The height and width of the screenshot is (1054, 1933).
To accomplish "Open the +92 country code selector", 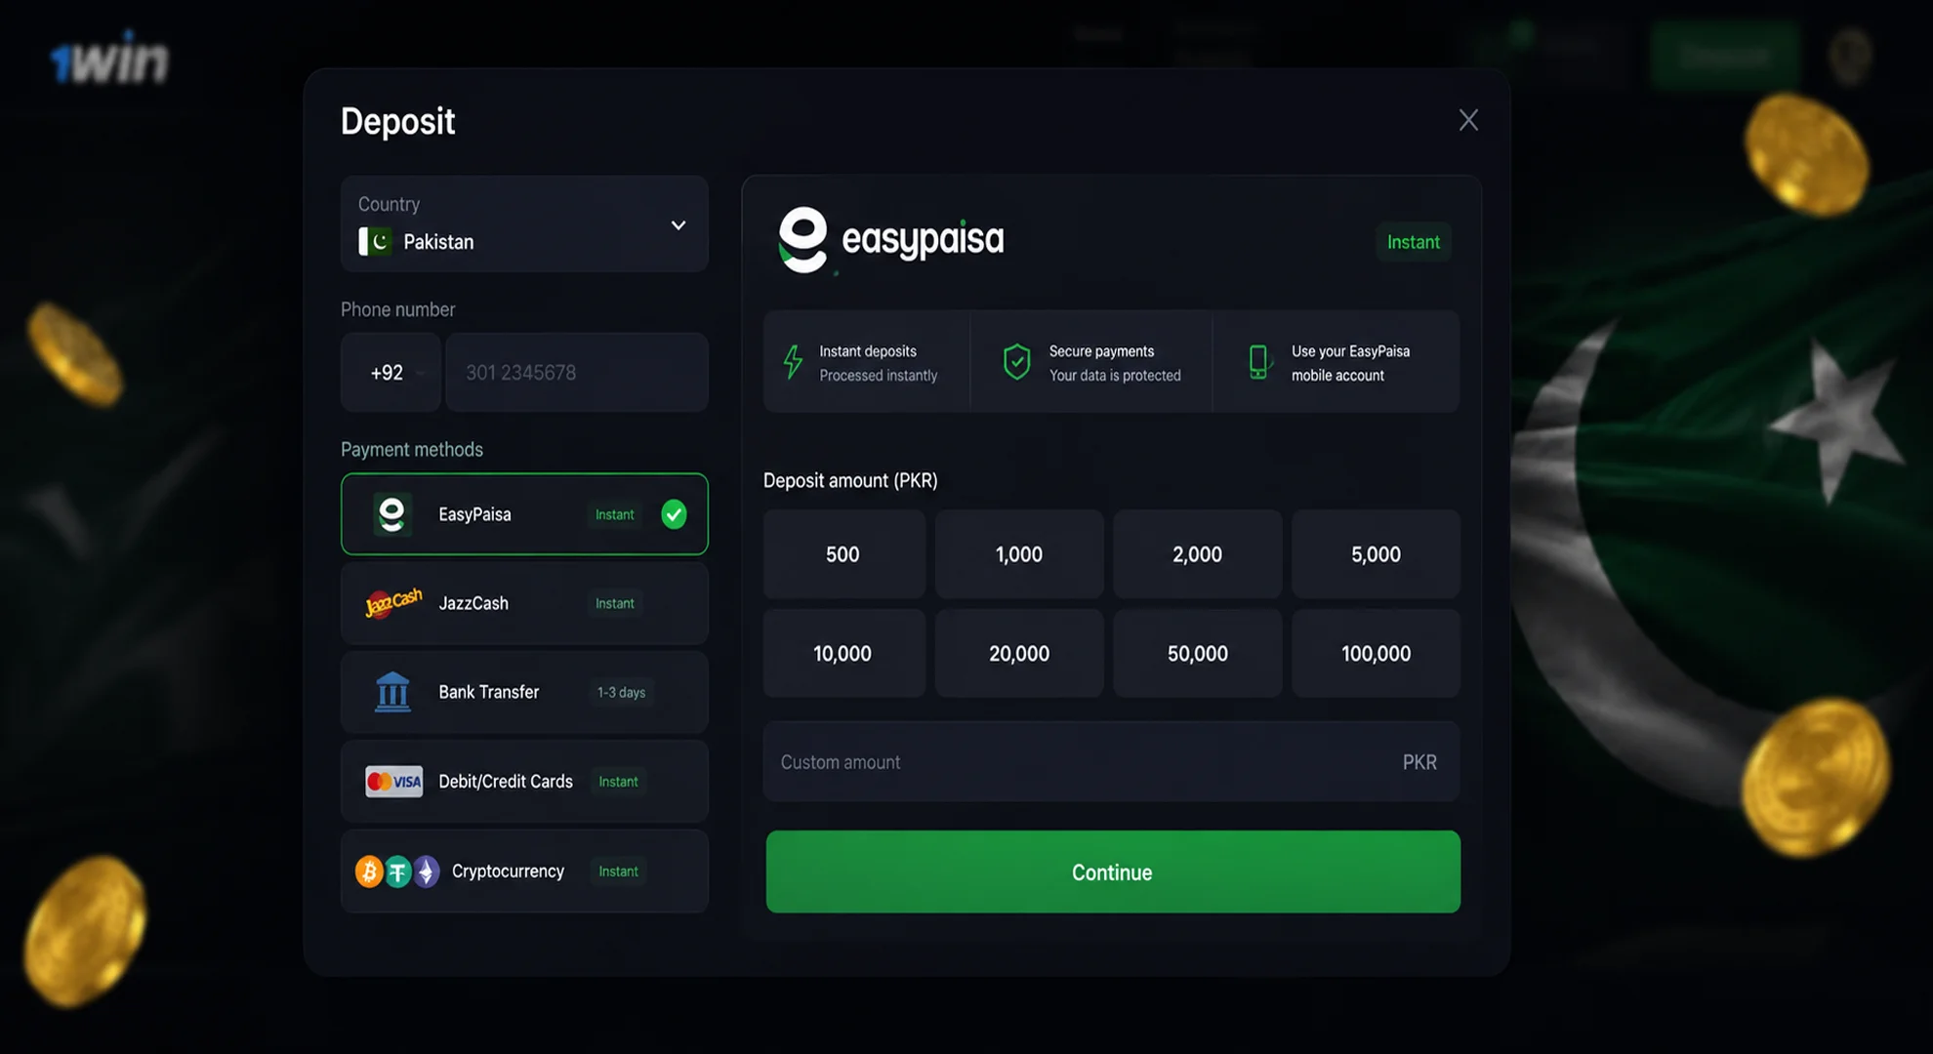I will [391, 372].
